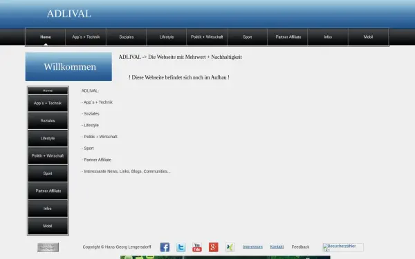Screen dimensions: 415x259
Task: Click '- Lifestyle' in content list
Action: point(90,125)
